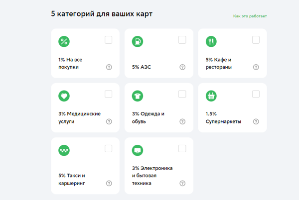Click the taxi category icon
The width and height of the screenshot is (299, 200).
tap(64, 150)
